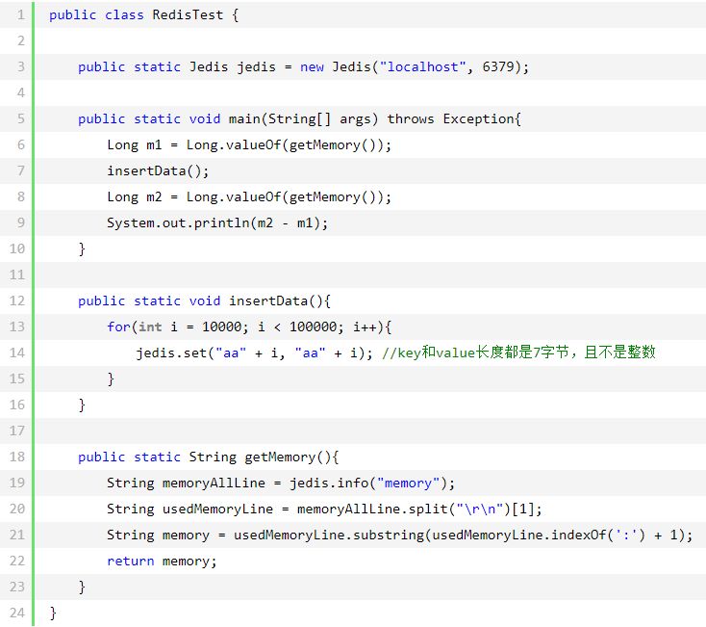Click jedis.set call on line 14
The width and height of the screenshot is (706, 627).
click(171, 353)
